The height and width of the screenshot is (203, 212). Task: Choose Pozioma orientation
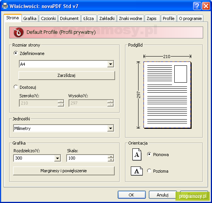tap(149, 171)
